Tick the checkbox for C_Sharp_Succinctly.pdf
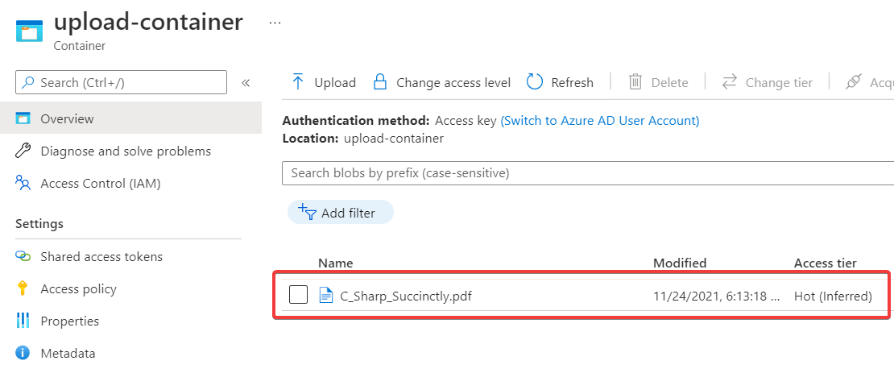 coord(298,296)
